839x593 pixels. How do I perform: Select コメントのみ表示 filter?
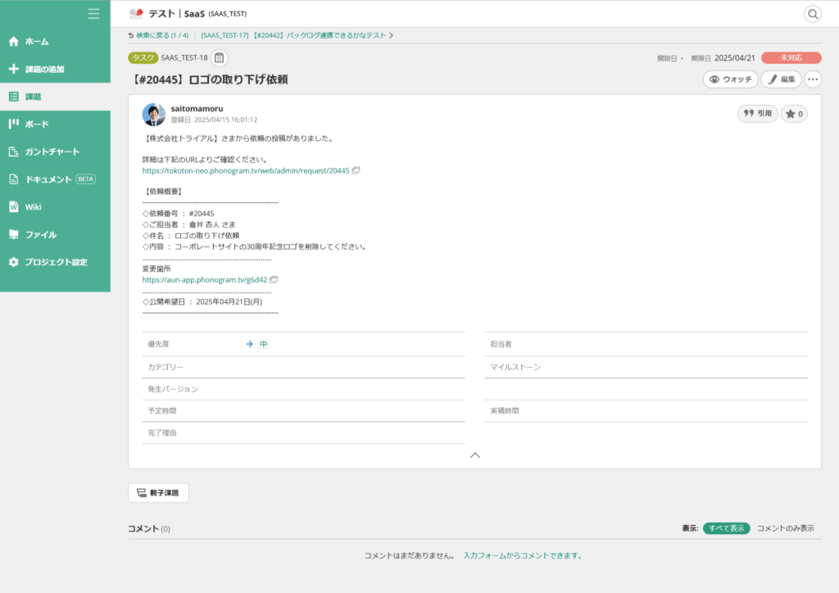pos(786,528)
